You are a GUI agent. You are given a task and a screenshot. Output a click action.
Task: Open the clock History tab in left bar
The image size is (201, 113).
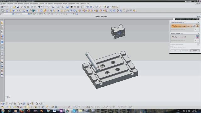(x=2, y=53)
